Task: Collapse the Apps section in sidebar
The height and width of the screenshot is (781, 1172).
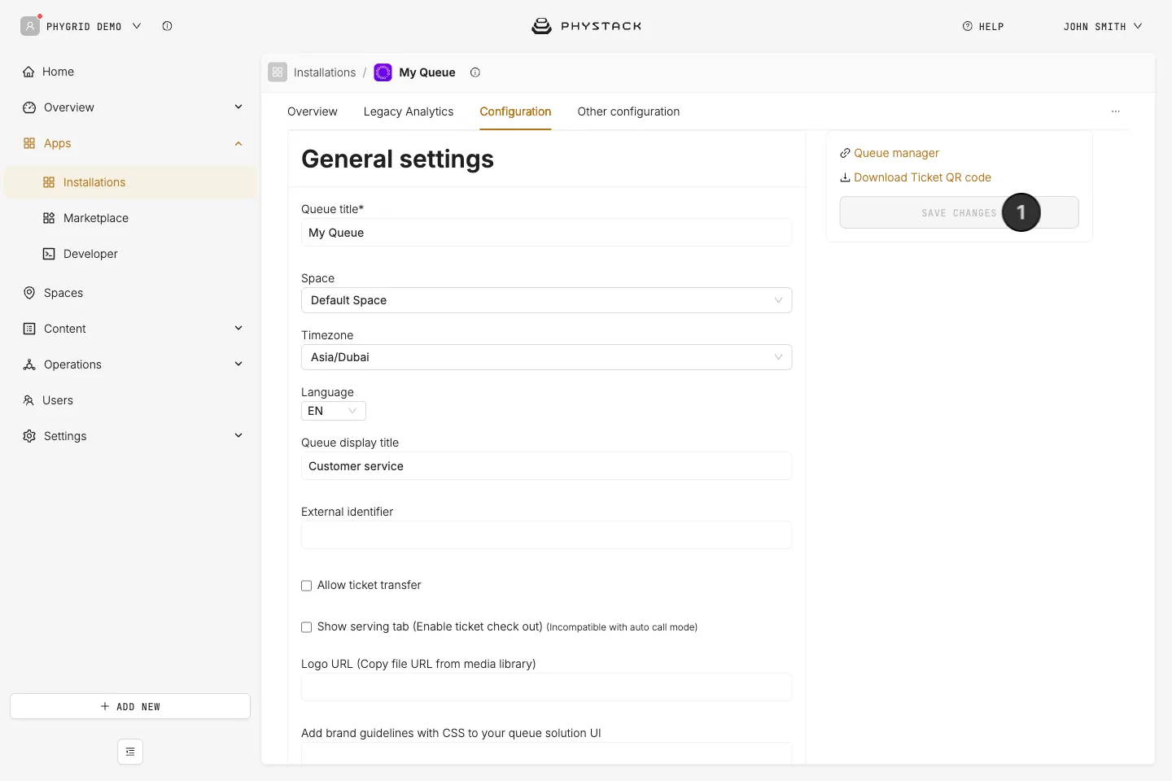Action: 238,143
